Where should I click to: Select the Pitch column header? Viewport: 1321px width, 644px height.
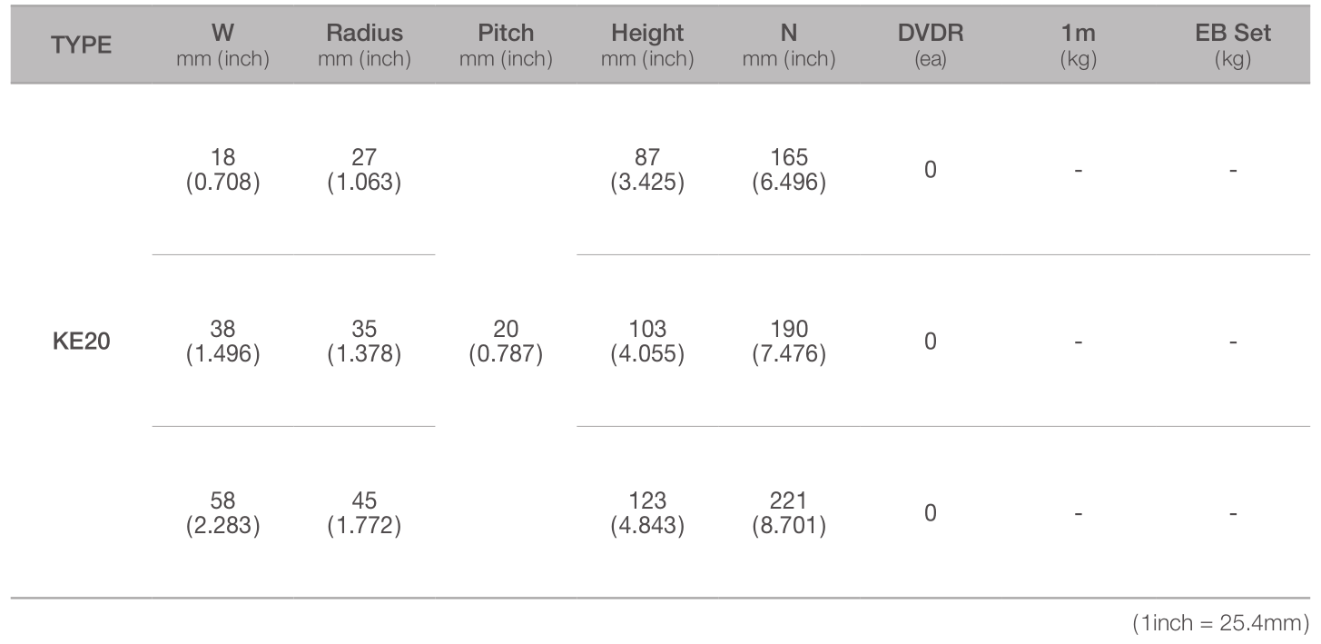[x=506, y=45]
